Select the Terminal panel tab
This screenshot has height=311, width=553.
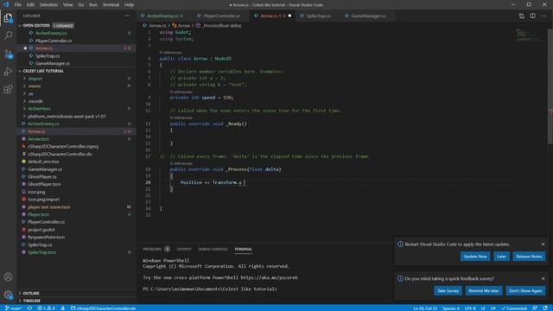(244, 249)
